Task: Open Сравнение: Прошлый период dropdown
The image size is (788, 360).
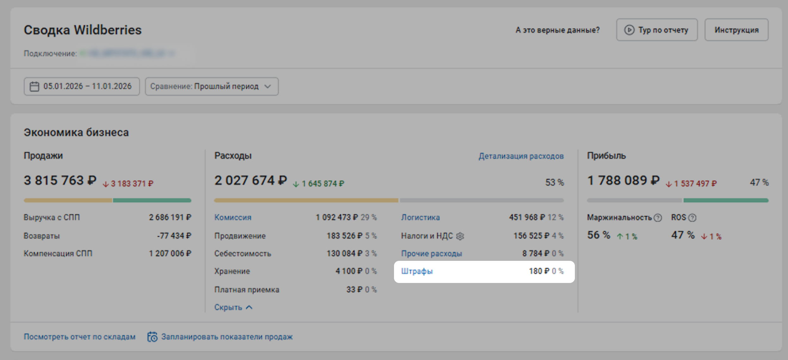Action: pos(212,87)
